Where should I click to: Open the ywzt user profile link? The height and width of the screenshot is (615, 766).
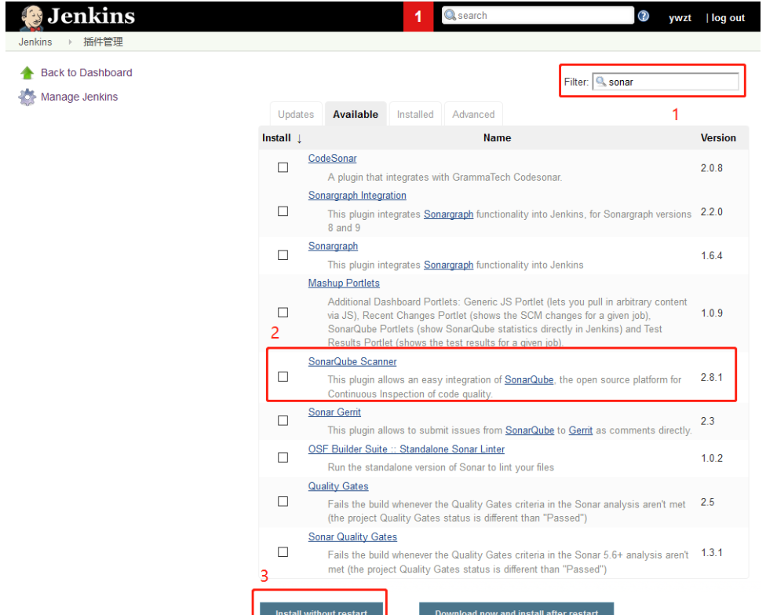(x=680, y=18)
